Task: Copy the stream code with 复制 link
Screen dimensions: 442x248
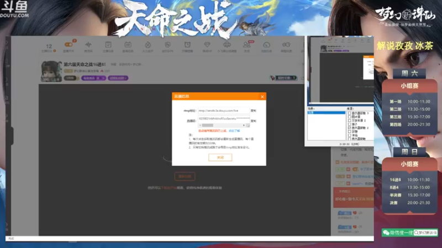Action: (254, 121)
